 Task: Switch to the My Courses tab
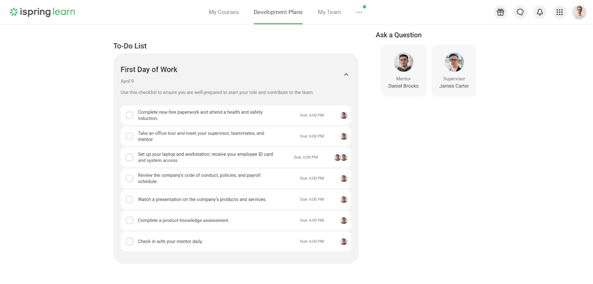pyautogui.click(x=223, y=12)
